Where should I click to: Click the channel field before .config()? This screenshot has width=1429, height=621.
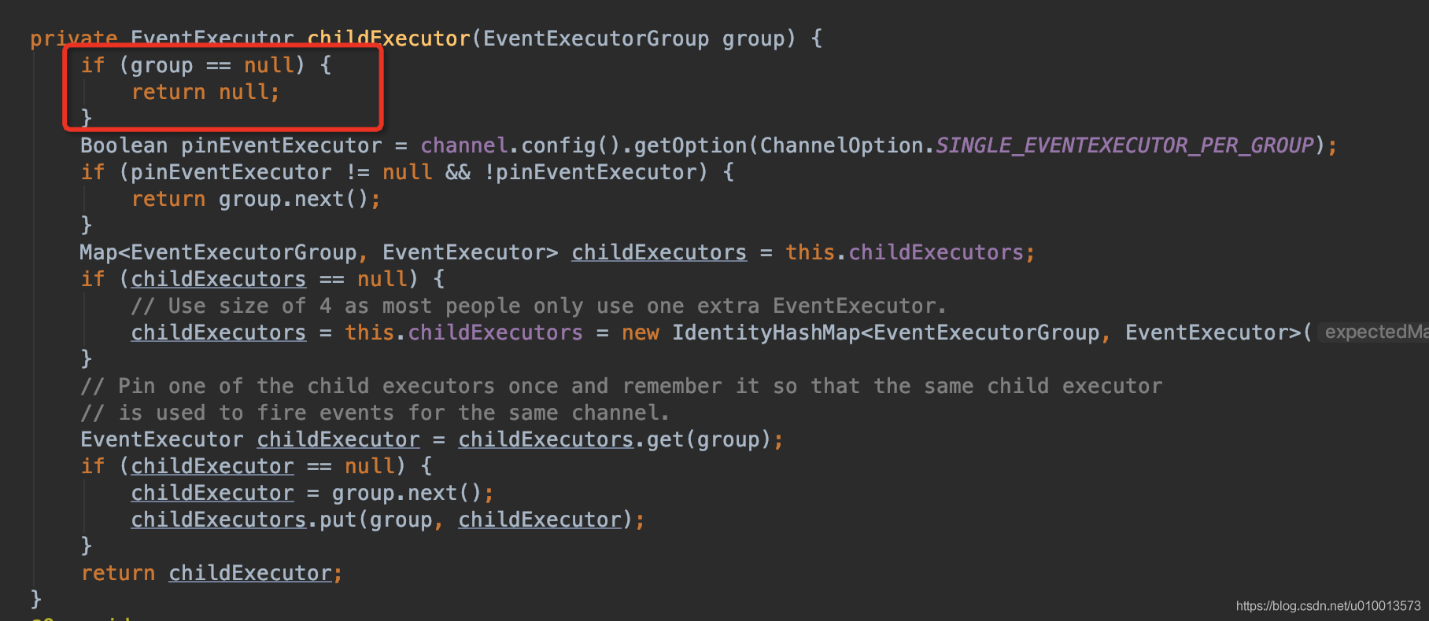[464, 145]
